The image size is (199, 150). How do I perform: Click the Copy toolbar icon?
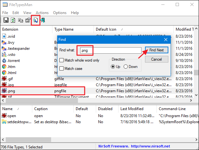coord(20,20)
